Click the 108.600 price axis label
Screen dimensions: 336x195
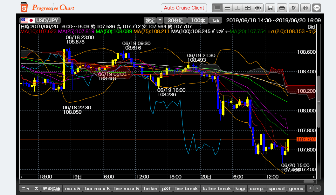pyautogui.click(x=306, y=52)
